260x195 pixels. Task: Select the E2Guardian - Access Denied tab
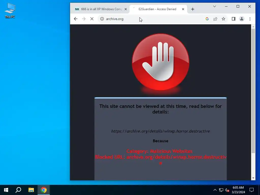click(x=157, y=9)
